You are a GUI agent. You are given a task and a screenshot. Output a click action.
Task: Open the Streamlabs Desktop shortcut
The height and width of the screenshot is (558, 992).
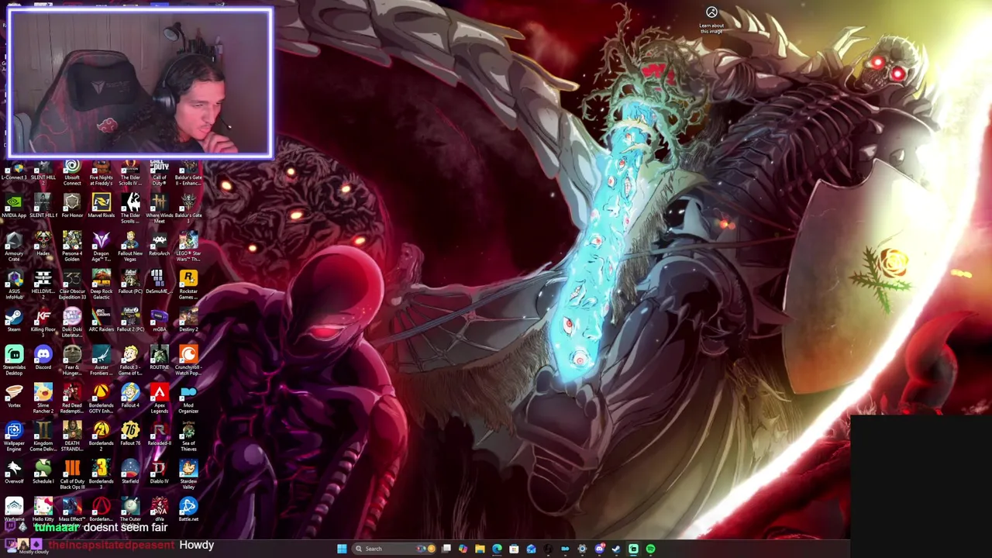point(14,361)
